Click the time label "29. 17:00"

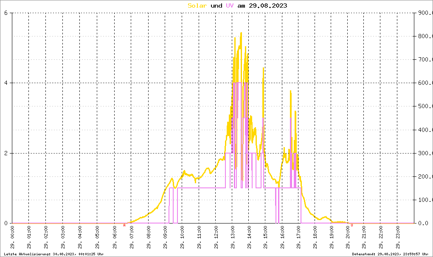point(298,237)
